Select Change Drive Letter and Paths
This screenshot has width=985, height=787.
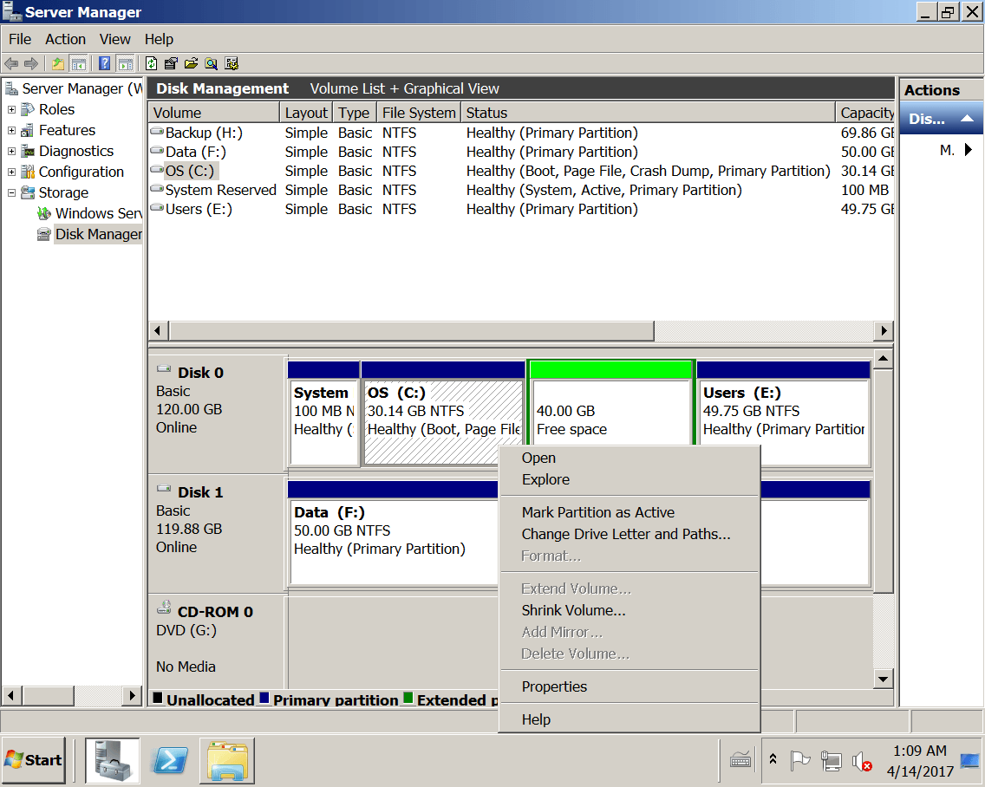(629, 534)
